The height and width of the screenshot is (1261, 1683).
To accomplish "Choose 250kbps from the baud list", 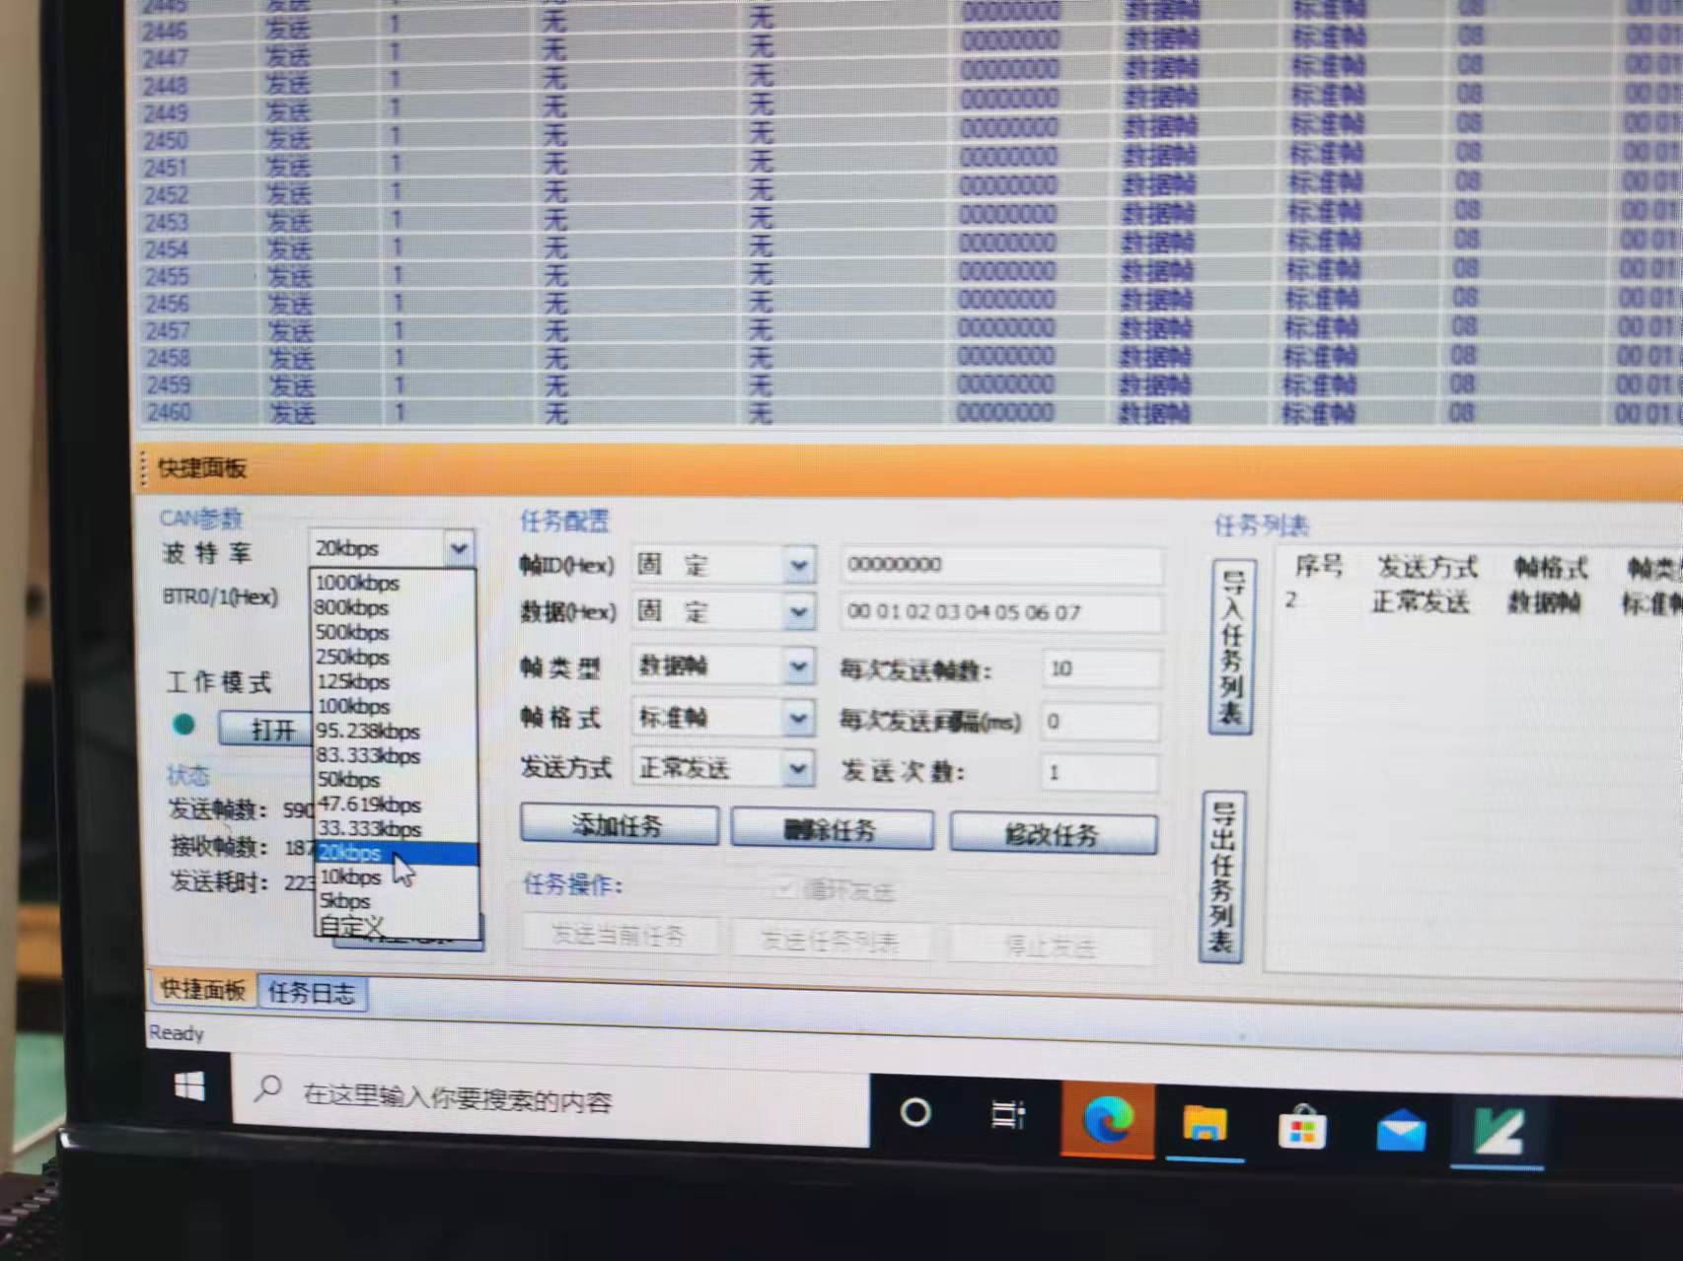I will [395, 657].
